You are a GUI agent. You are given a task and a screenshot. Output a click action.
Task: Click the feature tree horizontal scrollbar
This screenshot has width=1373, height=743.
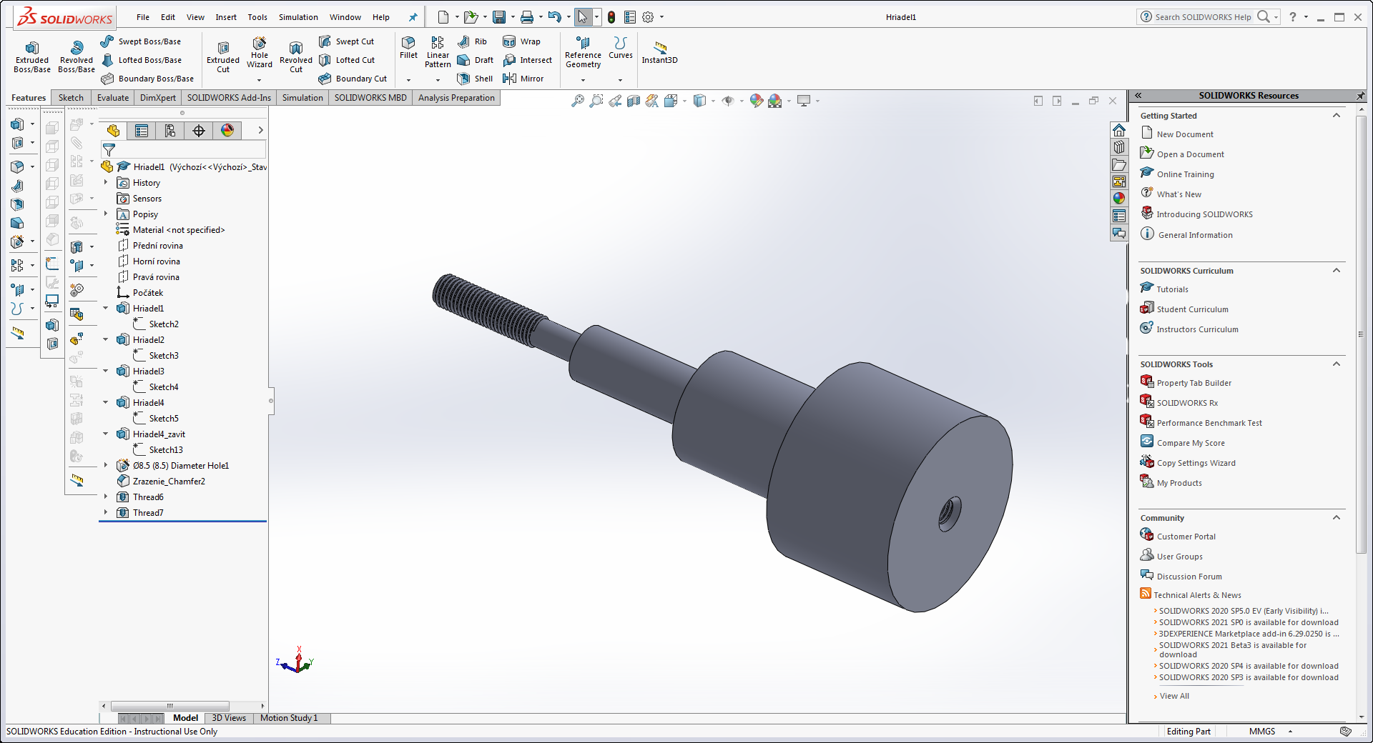(169, 706)
